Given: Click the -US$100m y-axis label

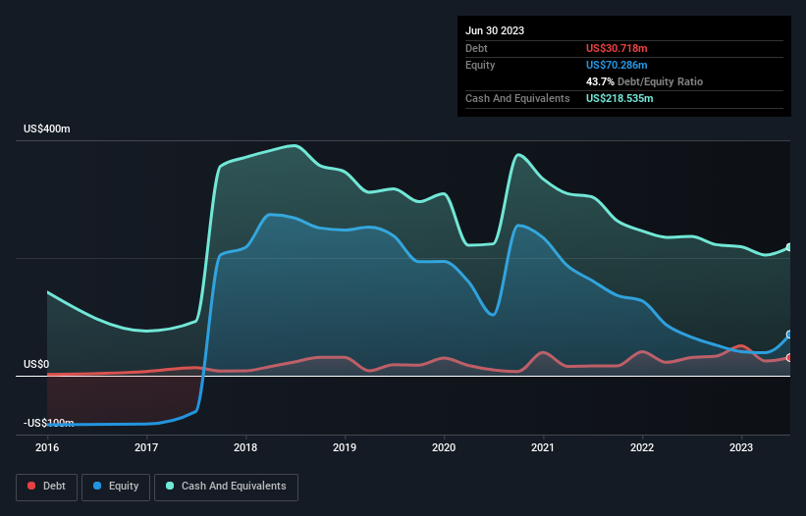Looking at the screenshot, I should (49, 423).
